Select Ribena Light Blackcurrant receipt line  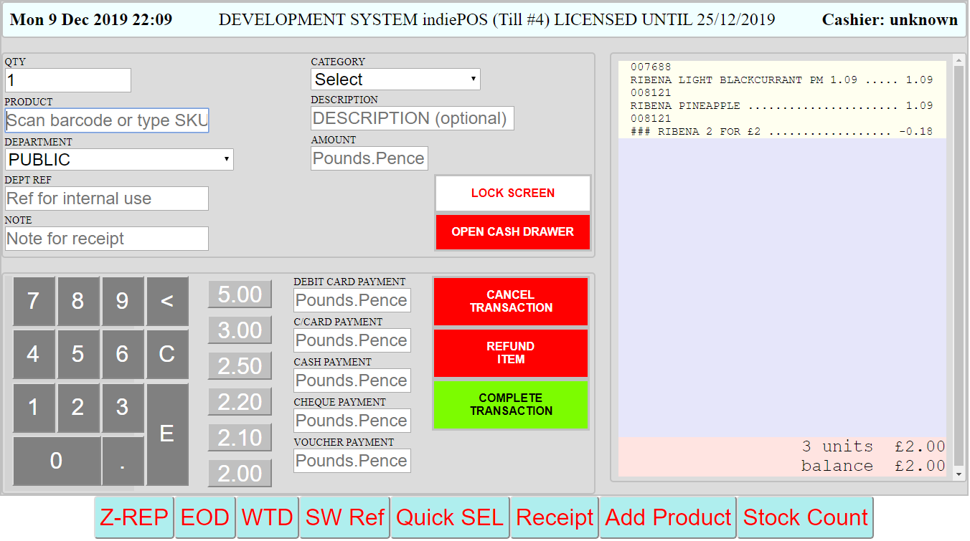coord(781,80)
